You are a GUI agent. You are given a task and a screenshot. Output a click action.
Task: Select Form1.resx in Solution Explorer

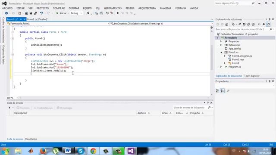pos(238,59)
